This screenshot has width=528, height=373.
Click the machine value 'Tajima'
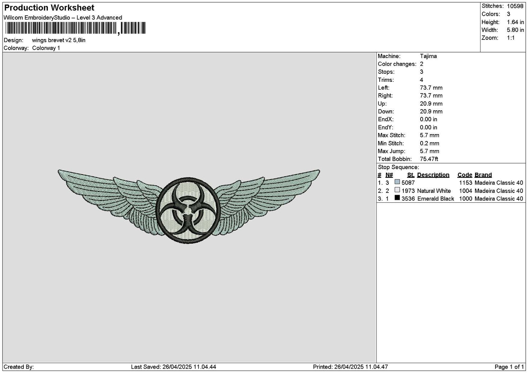coord(428,56)
